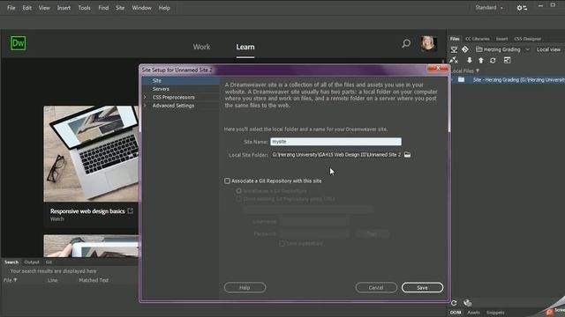Open the Standard workspace dropdown
The width and height of the screenshot is (565, 317).
click(x=489, y=8)
